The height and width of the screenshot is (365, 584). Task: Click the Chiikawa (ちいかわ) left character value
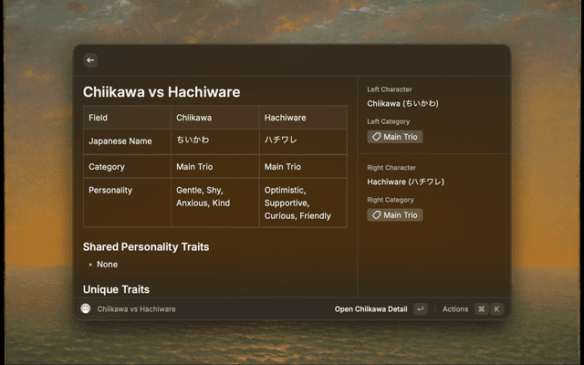[x=402, y=103]
